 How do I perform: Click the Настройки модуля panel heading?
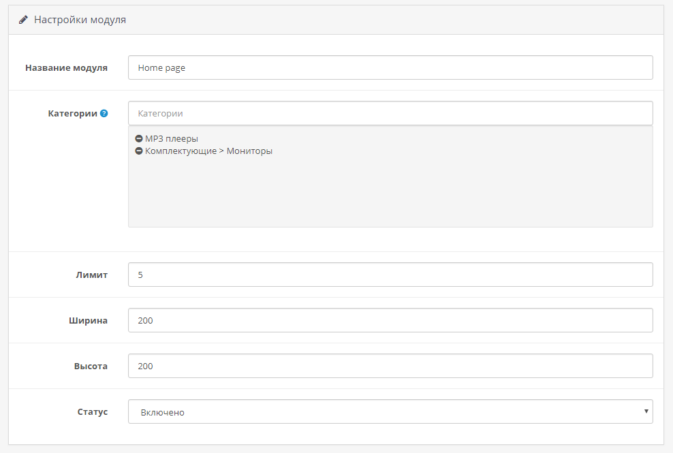(80, 20)
